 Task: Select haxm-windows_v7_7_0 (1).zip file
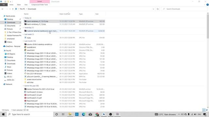pyautogui.click(x=64, y=21)
